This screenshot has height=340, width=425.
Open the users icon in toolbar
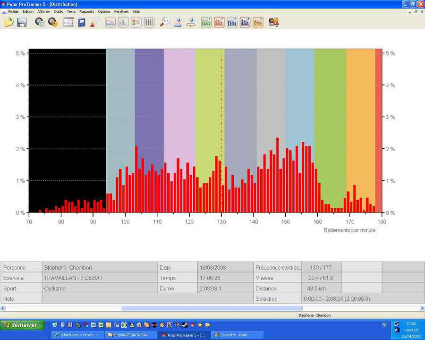(273, 22)
